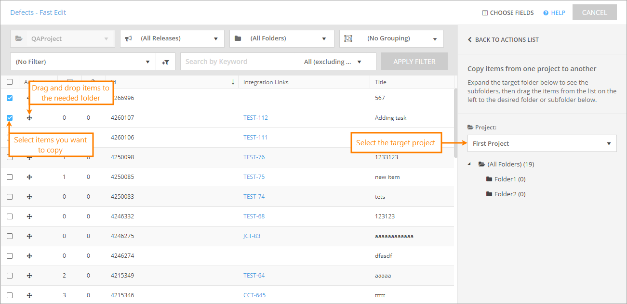
Task: Uncheck the checkbox for defect 4260107
Action: pos(10,118)
